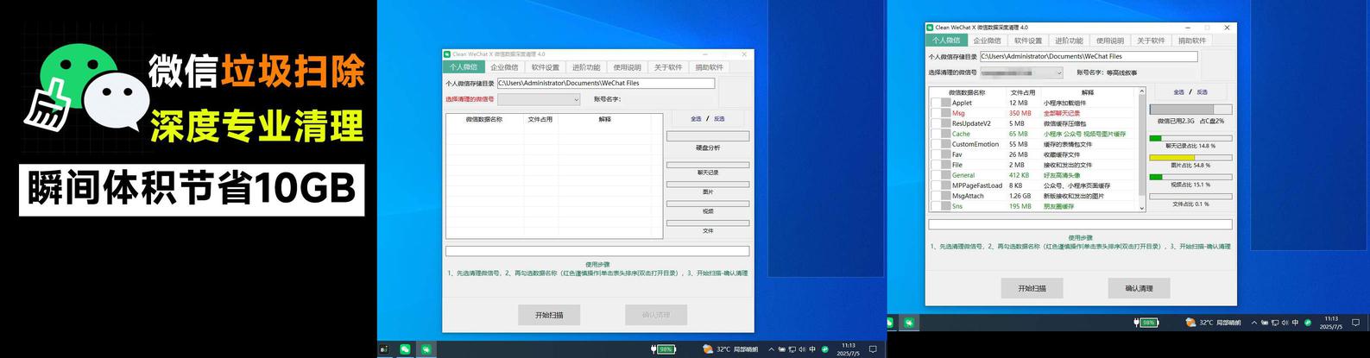Expand blurred account dropdown in right window
Image resolution: width=1370 pixels, height=358 pixels.
1021,73
